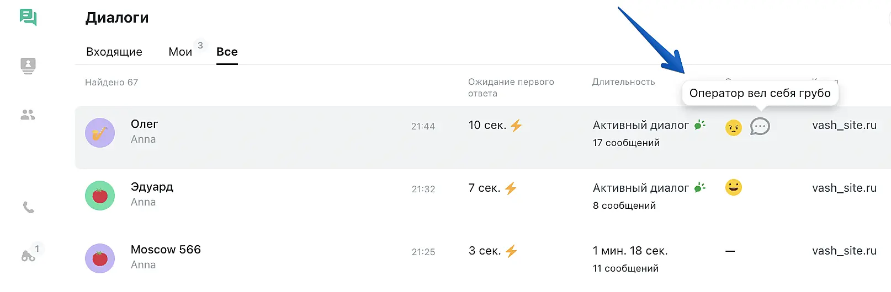Image resolution: width=891 pixels, height=292 pixels.
Task: Open the team members icon in the sidebar
Action: 28,115
